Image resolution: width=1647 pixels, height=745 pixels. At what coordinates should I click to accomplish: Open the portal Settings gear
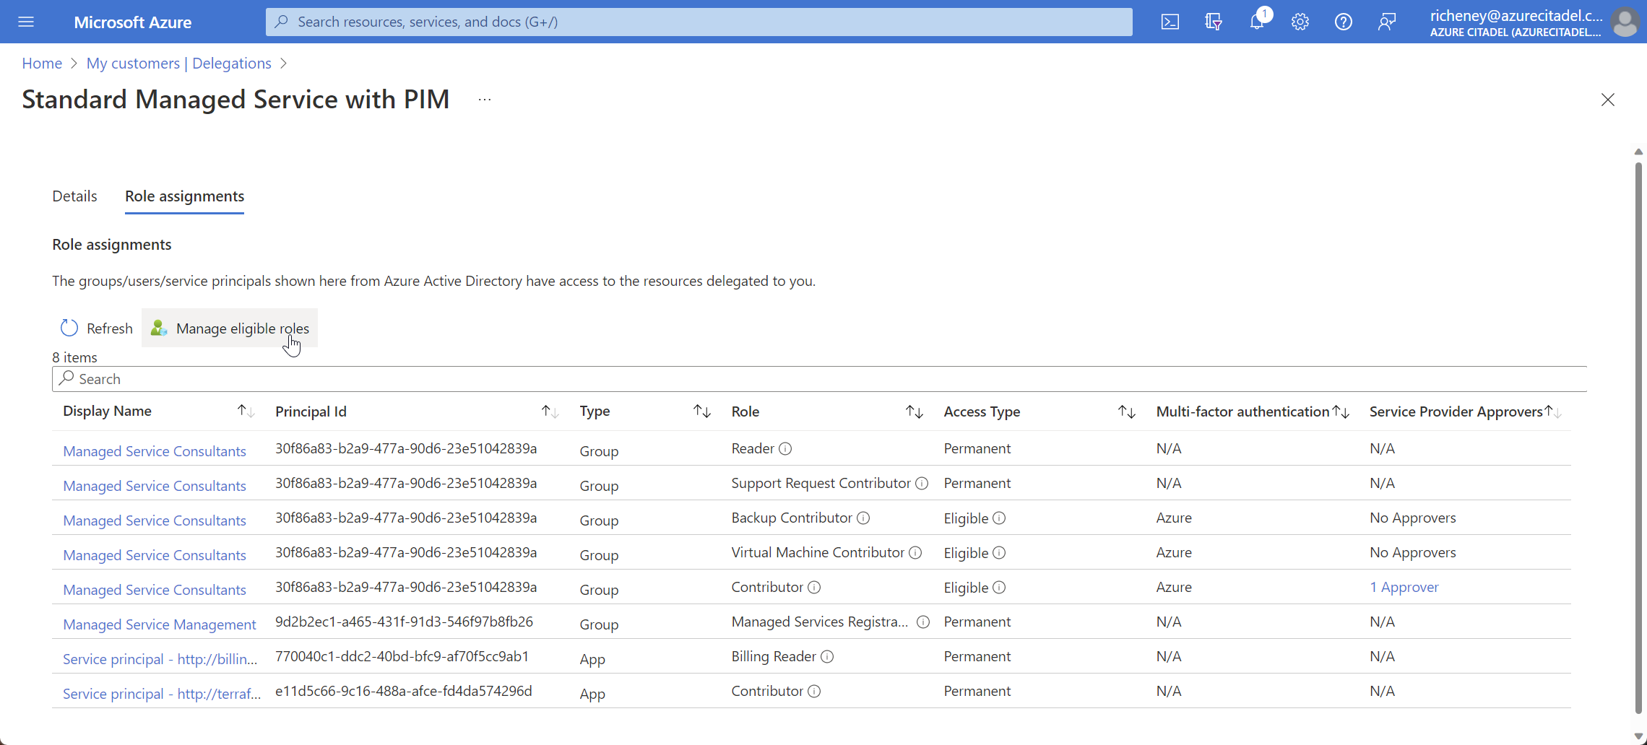point(1300,22)
